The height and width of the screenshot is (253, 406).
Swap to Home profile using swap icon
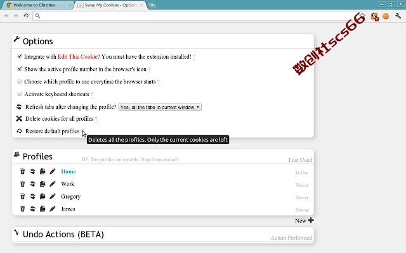click(x=32, y=171)
